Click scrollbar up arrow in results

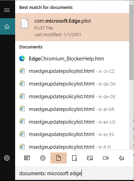pos(131,2)
